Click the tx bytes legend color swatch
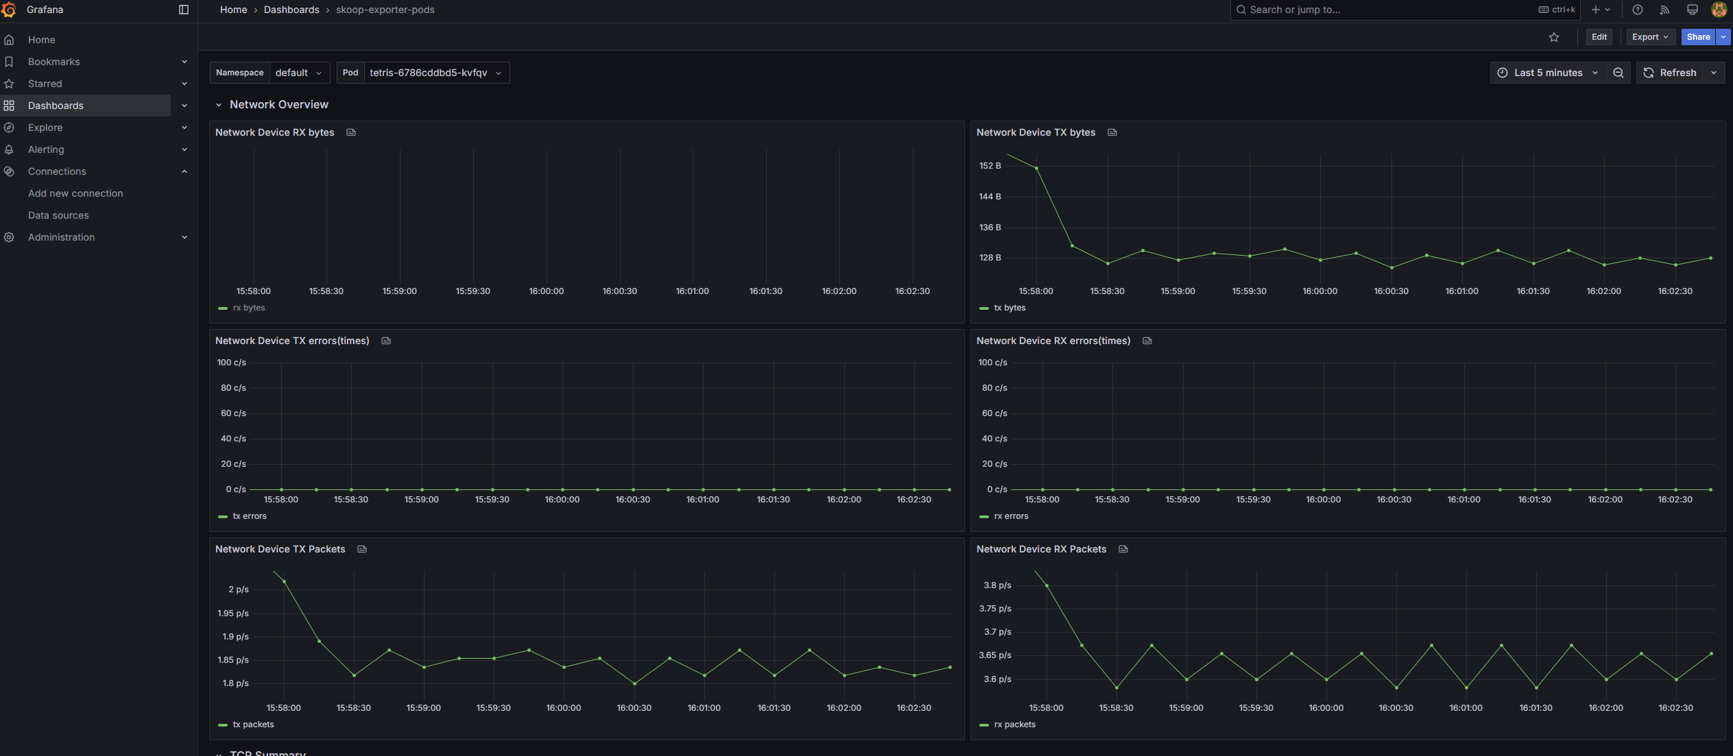 [983, 308]
